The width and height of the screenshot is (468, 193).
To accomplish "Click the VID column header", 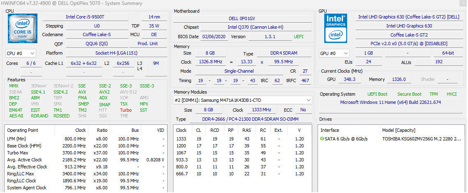I will pos(161,130).
